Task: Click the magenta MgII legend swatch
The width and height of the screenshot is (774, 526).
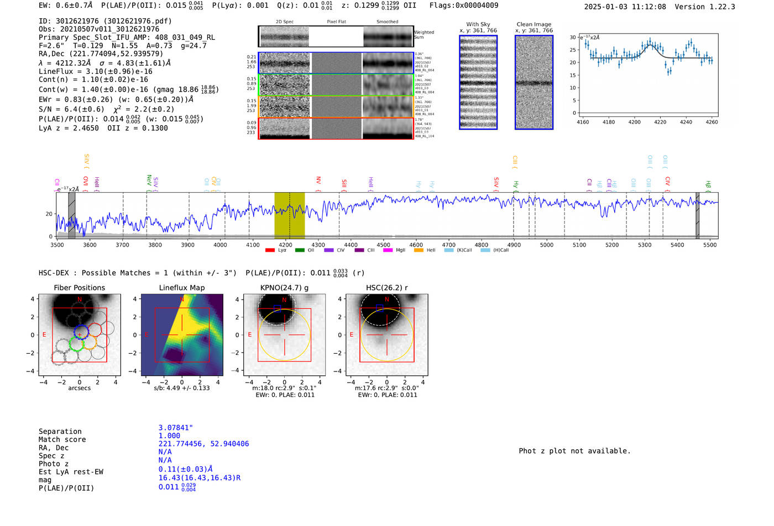Action: pyautogui.click(x=388, y=251)
